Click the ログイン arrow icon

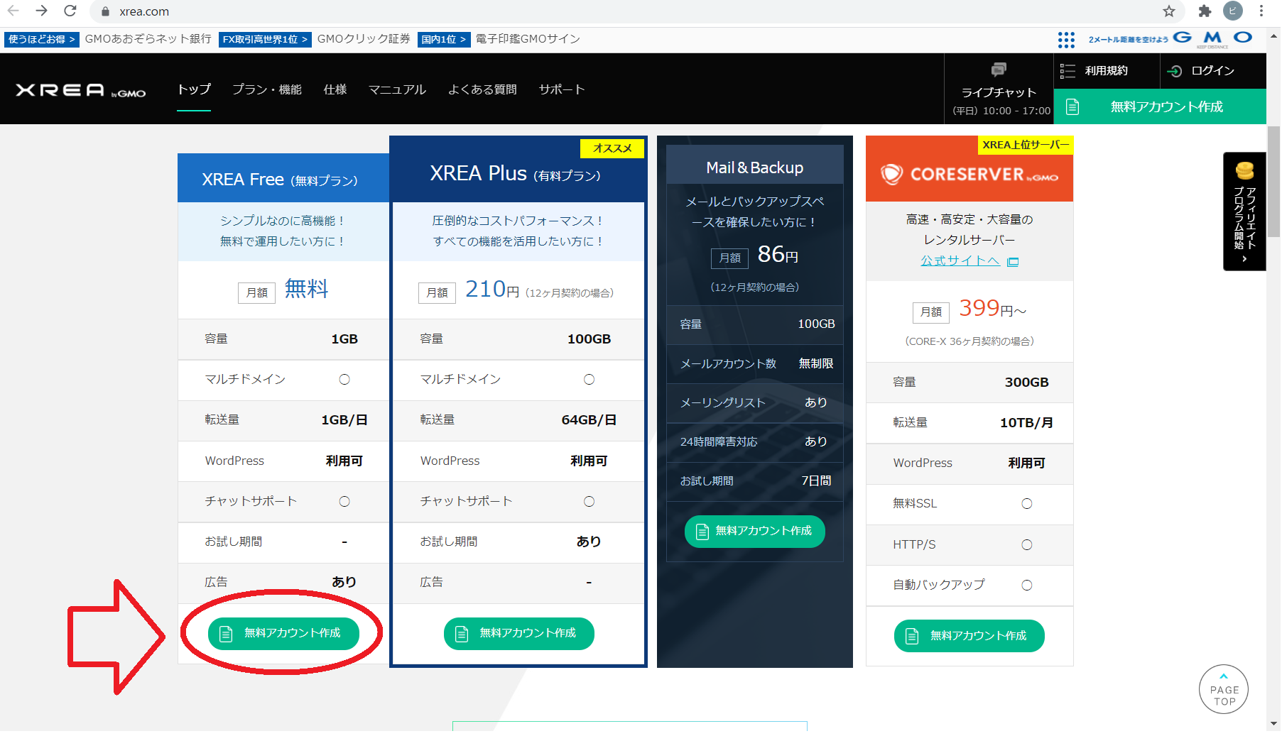tap(1175, 71)
